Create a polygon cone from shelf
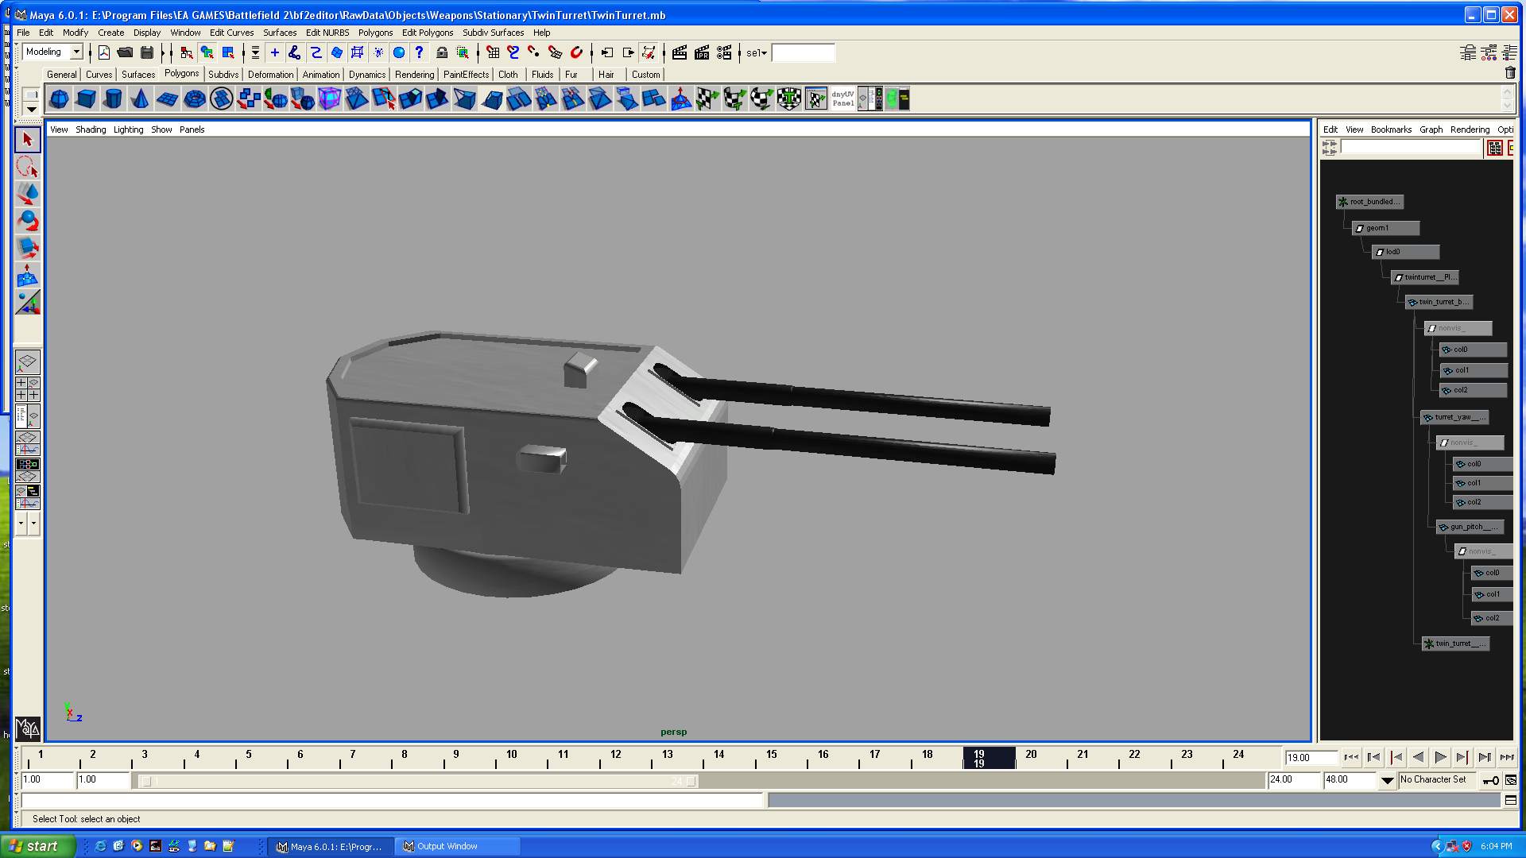The height and width of the screenshot is (858, 1526). point(141,99)
